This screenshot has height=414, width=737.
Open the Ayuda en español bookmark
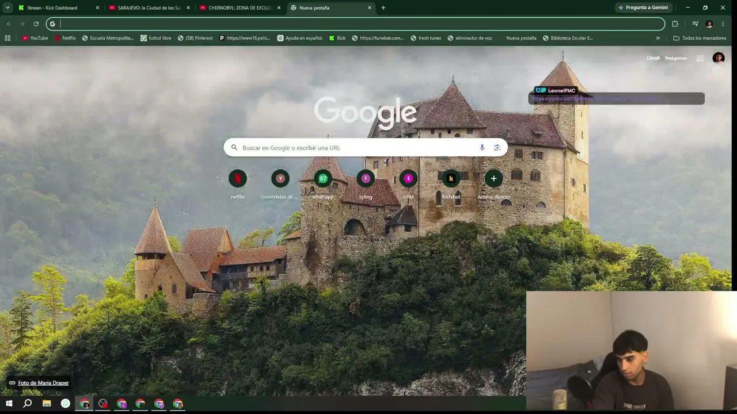pos(300,38)
